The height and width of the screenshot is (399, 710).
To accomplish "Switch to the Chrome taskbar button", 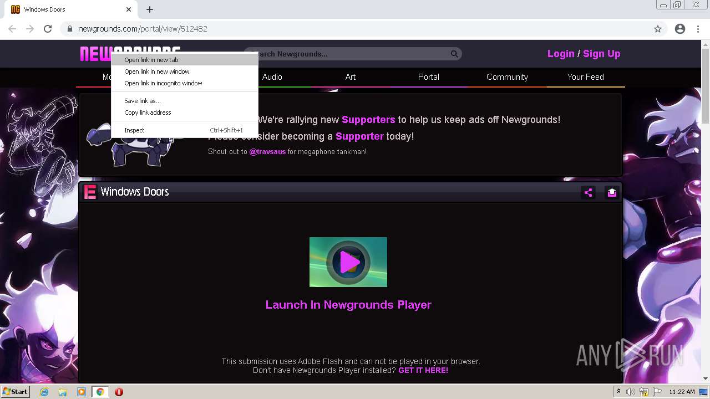I will (x=100, y=392).
